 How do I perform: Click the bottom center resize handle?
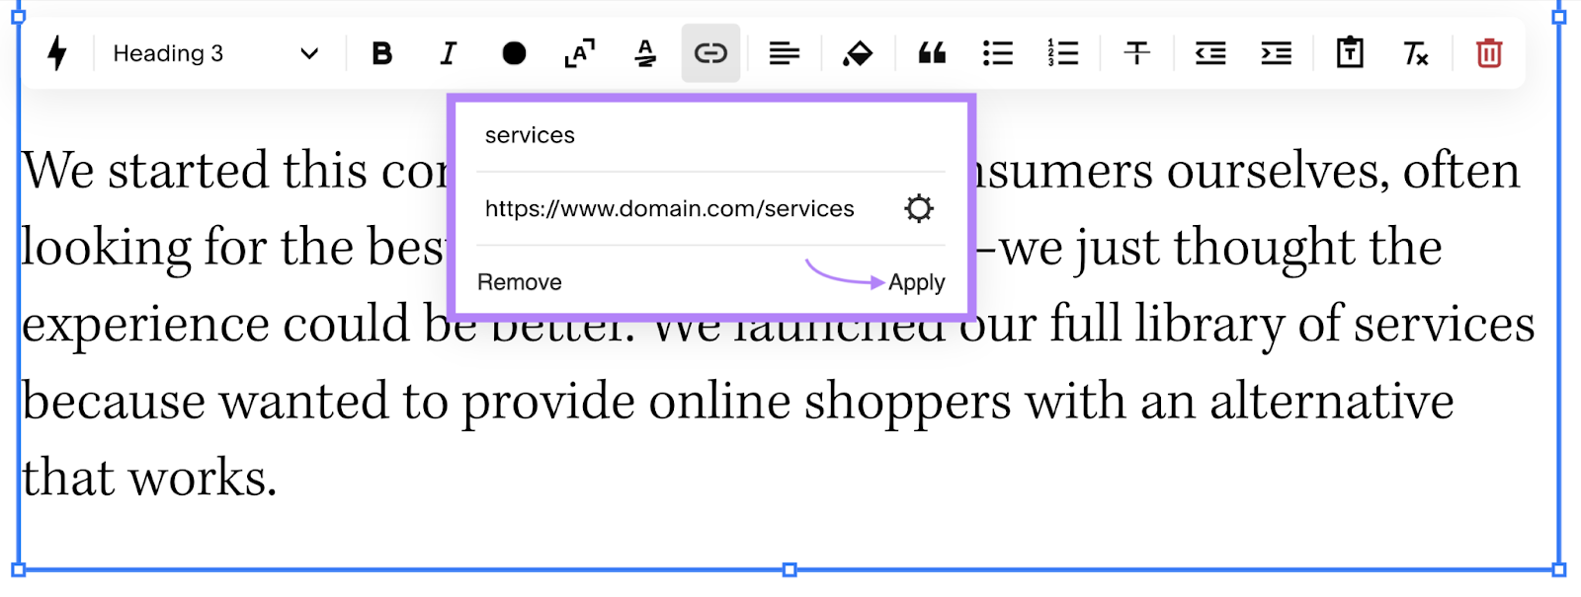pos(790,569)
